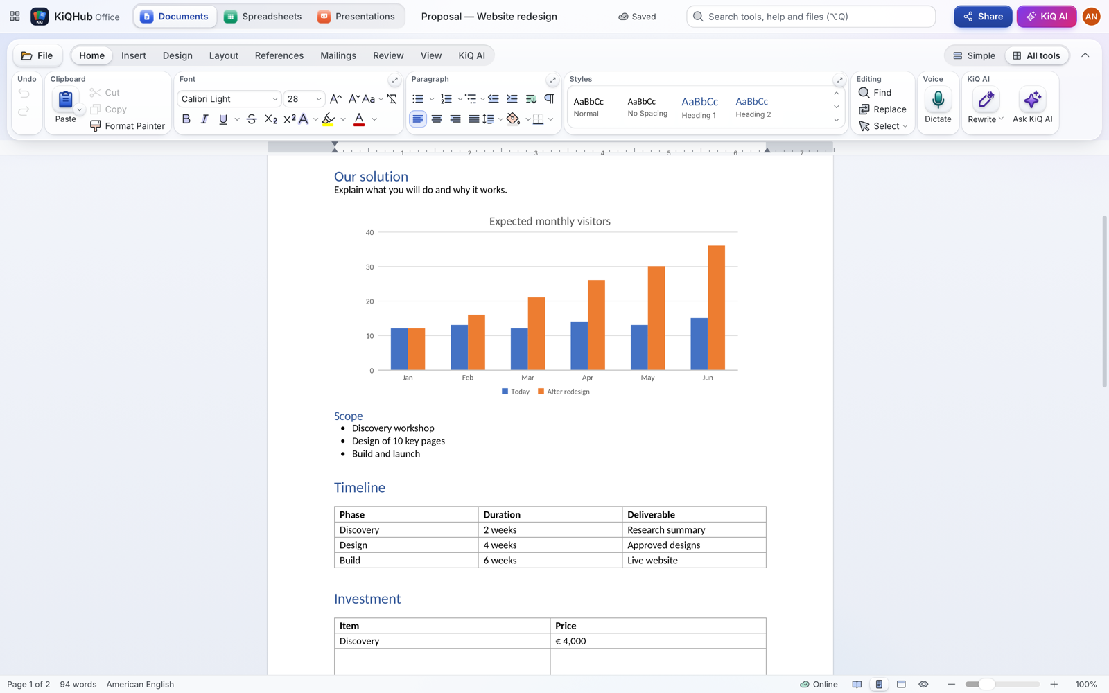Apply superscript formatting
1109x693 pixels.
(290, 119)
